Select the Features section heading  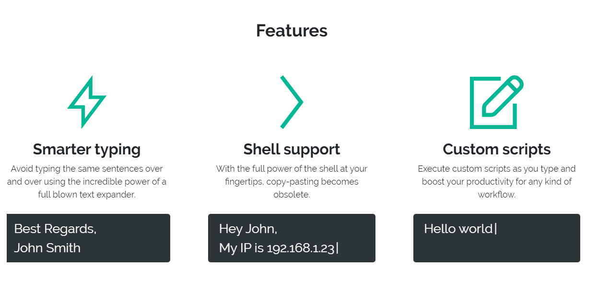point(292,31)
